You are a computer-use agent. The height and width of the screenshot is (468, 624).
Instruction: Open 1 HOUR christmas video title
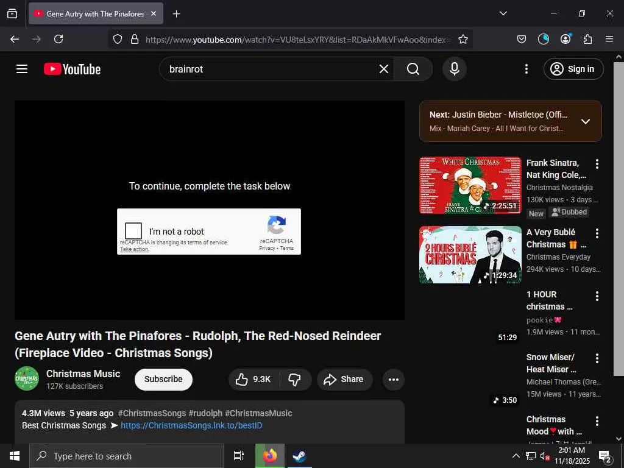click(549, 300)
